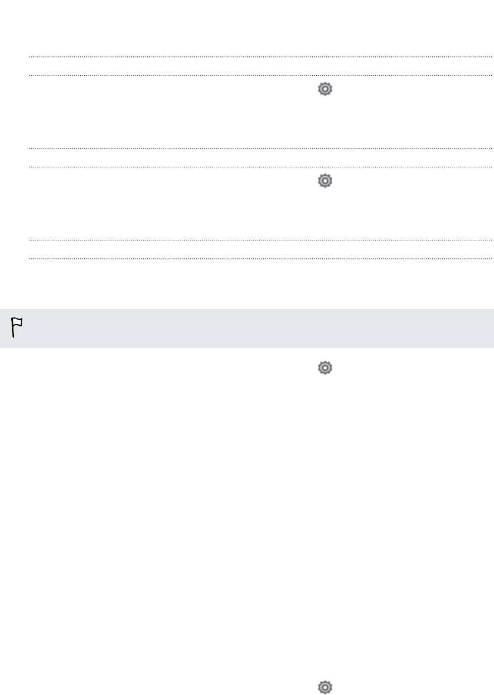Select the settings gear nearest the page bottom

coord(325,687)
